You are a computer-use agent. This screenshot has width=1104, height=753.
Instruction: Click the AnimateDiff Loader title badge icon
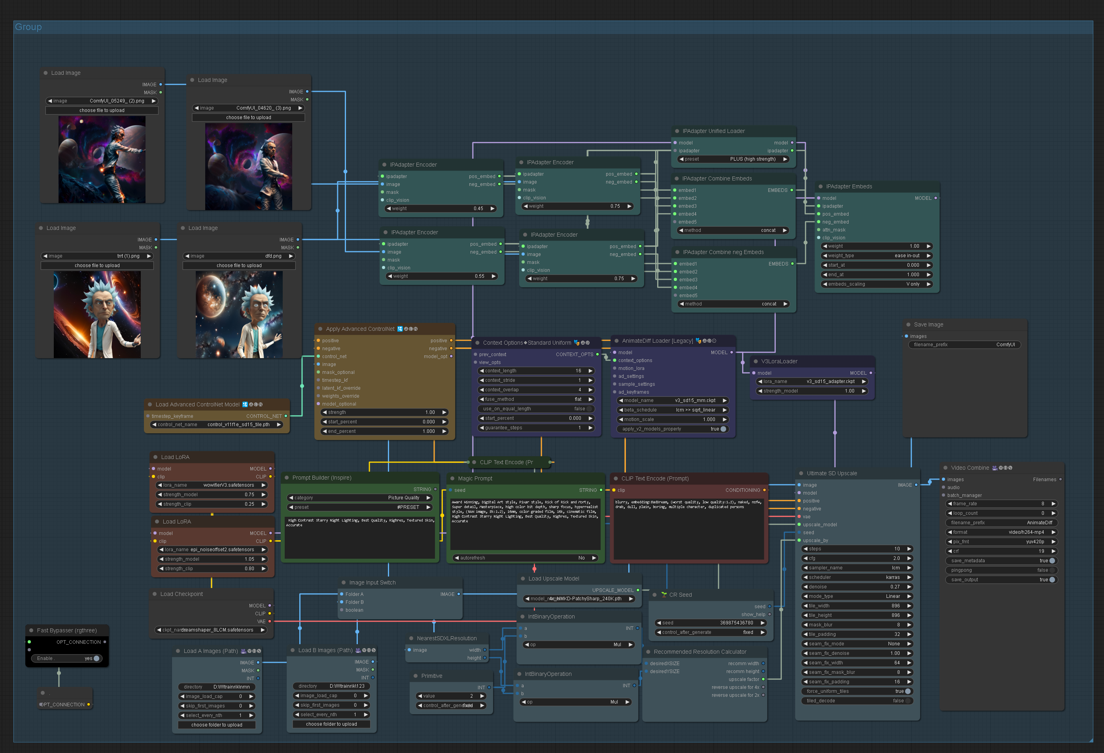pos(698,341)
